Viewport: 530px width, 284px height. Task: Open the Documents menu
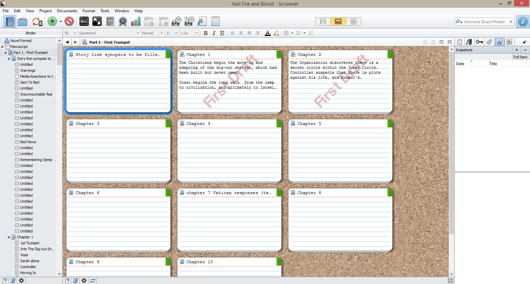click(67, 11)
